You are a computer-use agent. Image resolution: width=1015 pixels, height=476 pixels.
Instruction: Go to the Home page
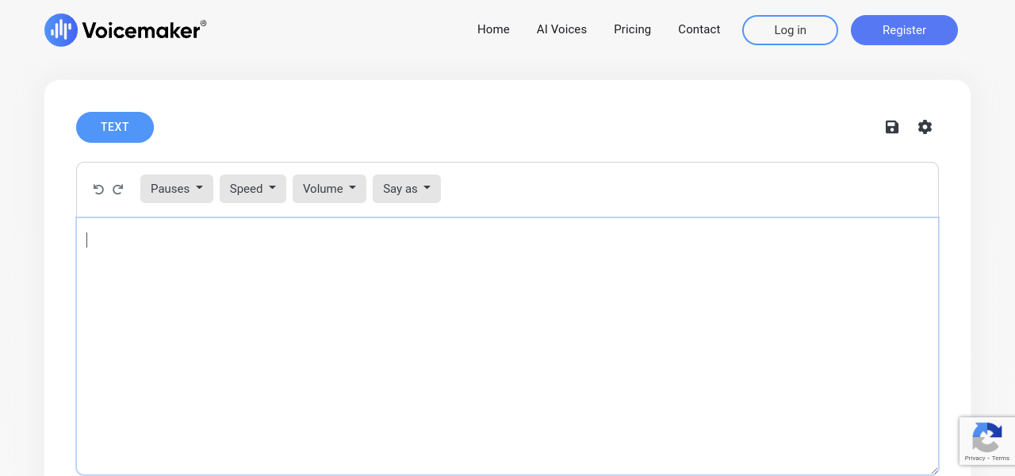[x=493, y=29]
